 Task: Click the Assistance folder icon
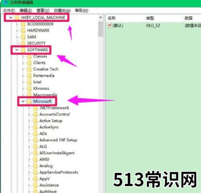click(35, 185)
